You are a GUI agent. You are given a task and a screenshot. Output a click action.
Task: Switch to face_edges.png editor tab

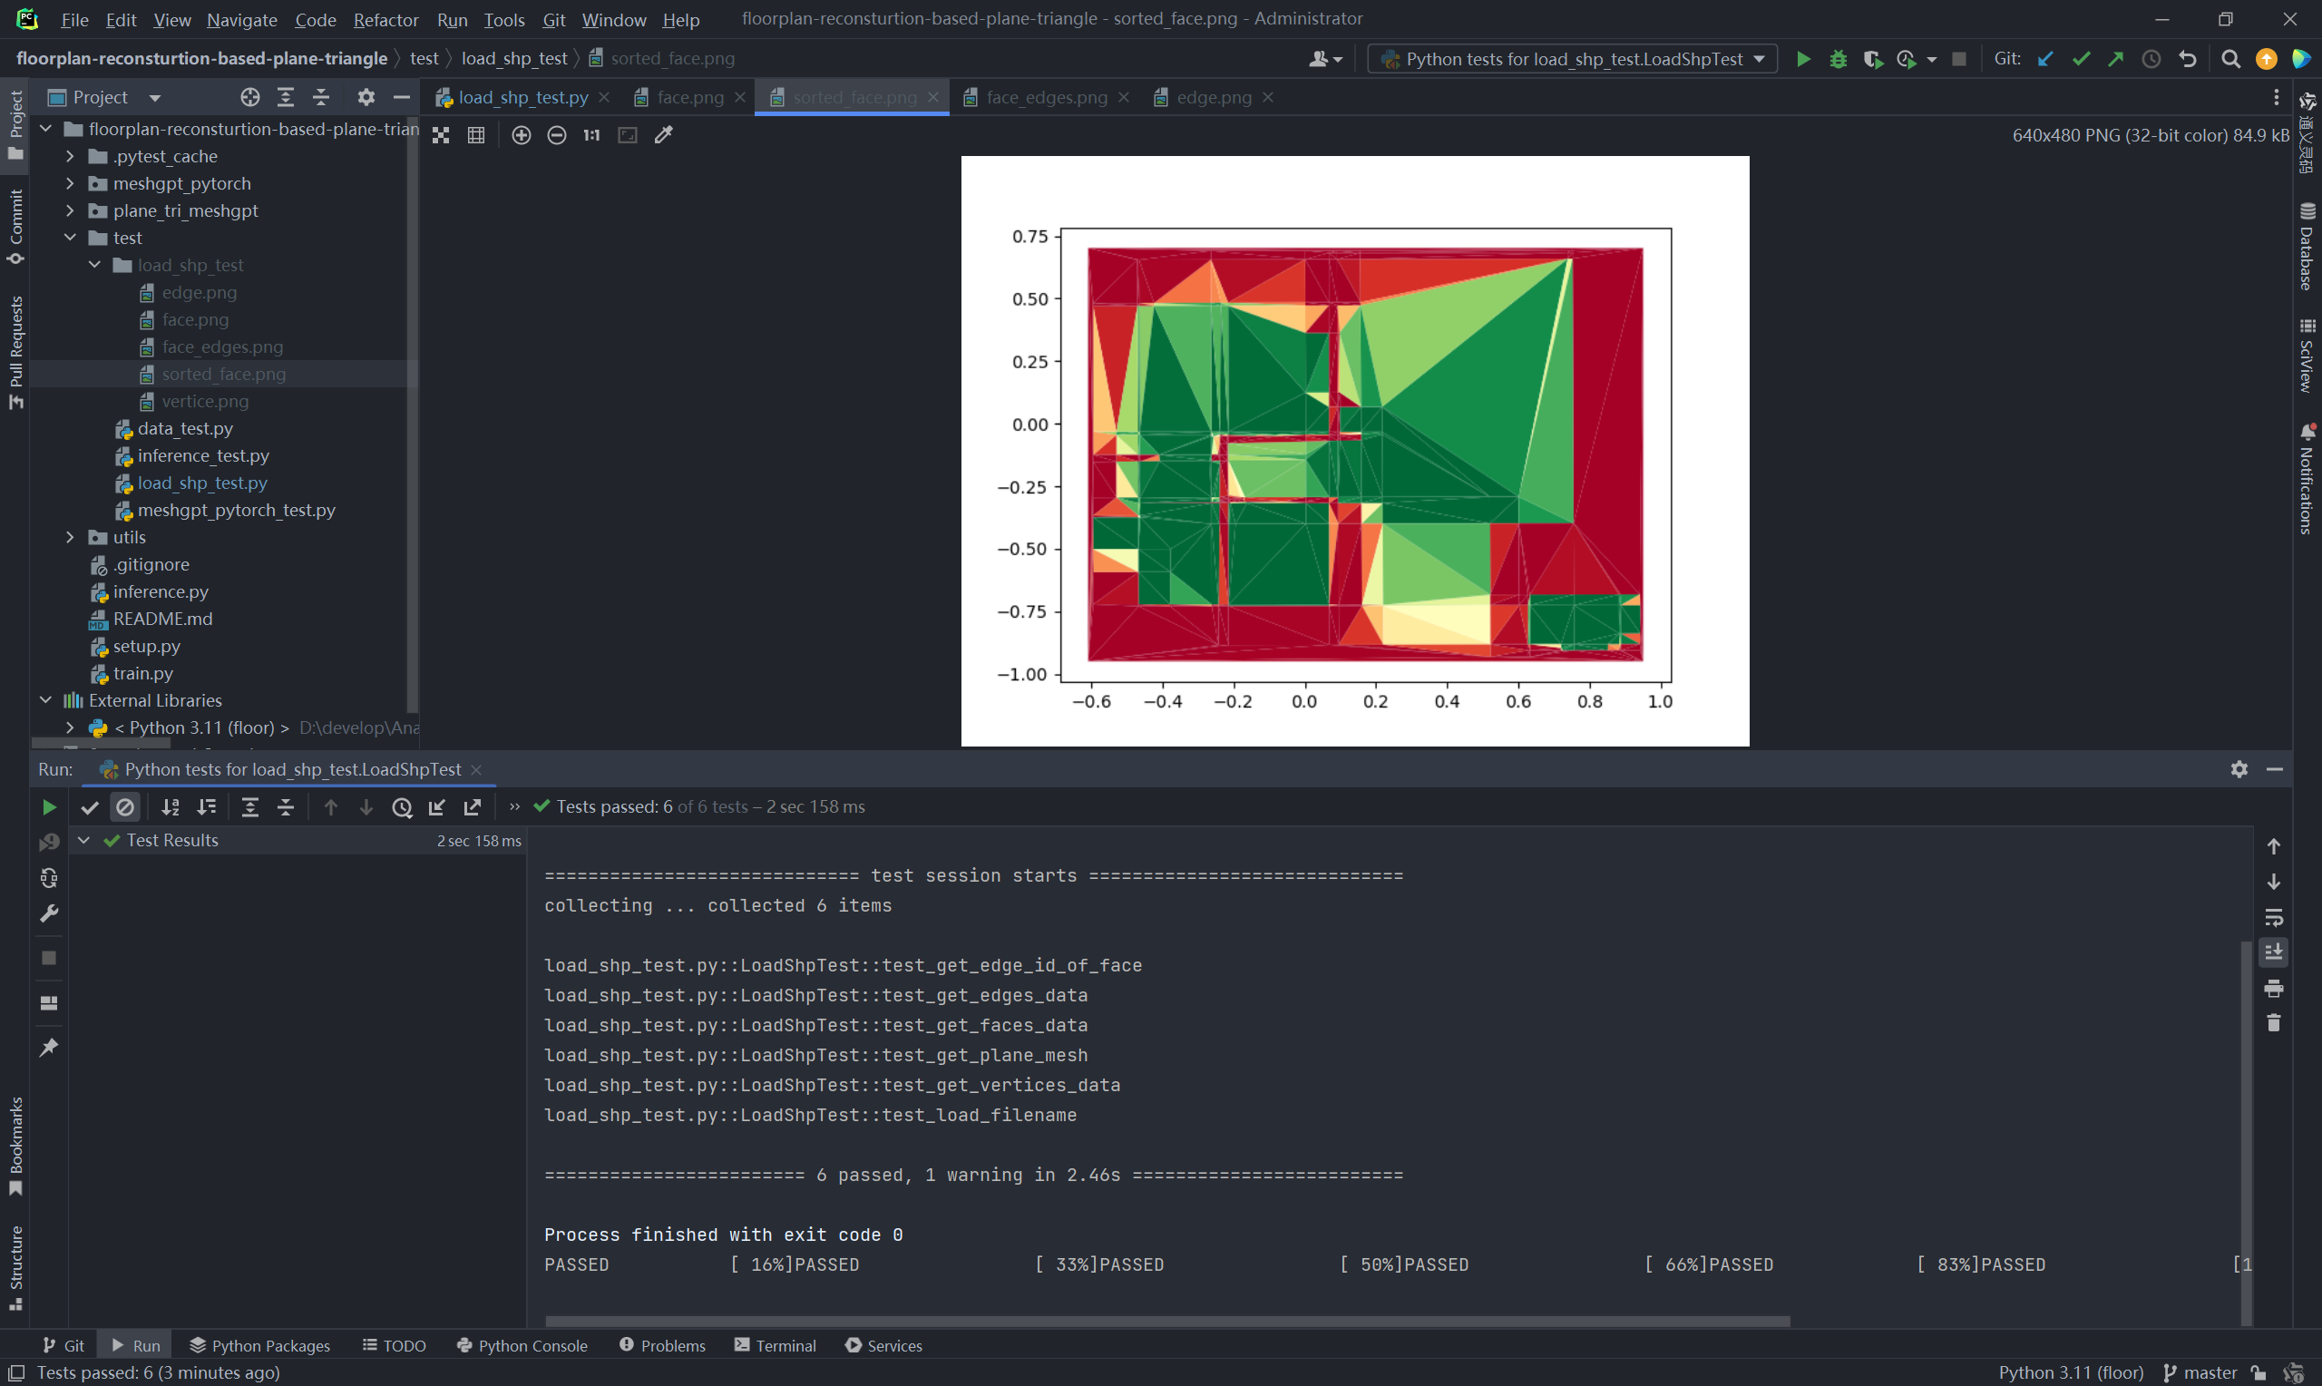pos(1046,97)
